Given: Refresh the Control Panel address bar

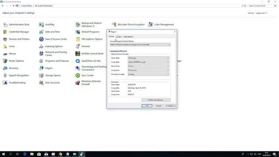Looking at the screenshot, I should [245, 6].
